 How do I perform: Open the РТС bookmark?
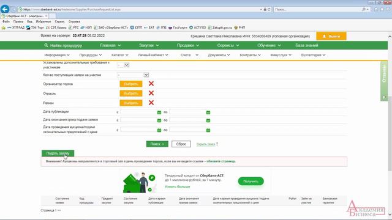[x=73, y=28]
